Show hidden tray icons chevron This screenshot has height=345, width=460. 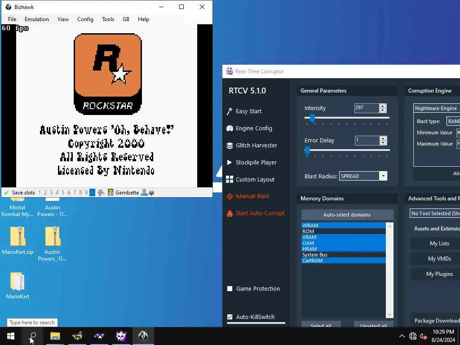[402, 336]
